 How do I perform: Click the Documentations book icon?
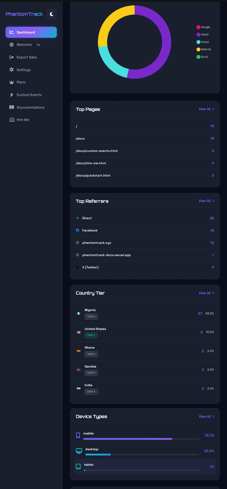pos(12,107)
